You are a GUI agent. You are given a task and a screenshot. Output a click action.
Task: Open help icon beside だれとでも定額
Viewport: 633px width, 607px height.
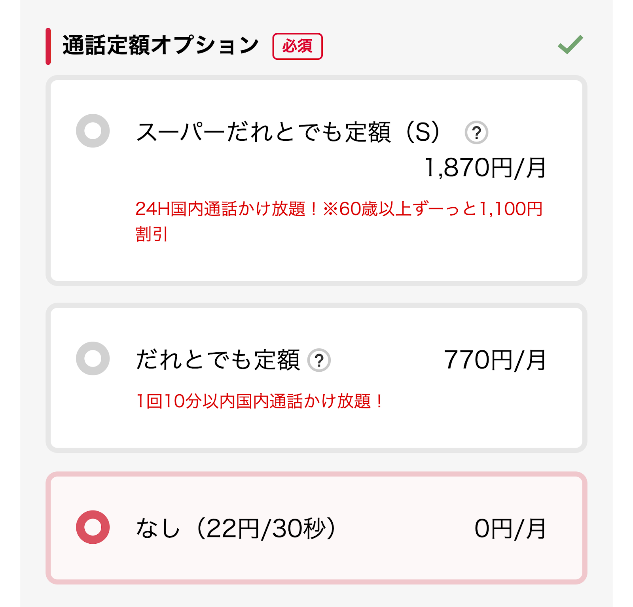pyautogui.click(x=319, y=360)
